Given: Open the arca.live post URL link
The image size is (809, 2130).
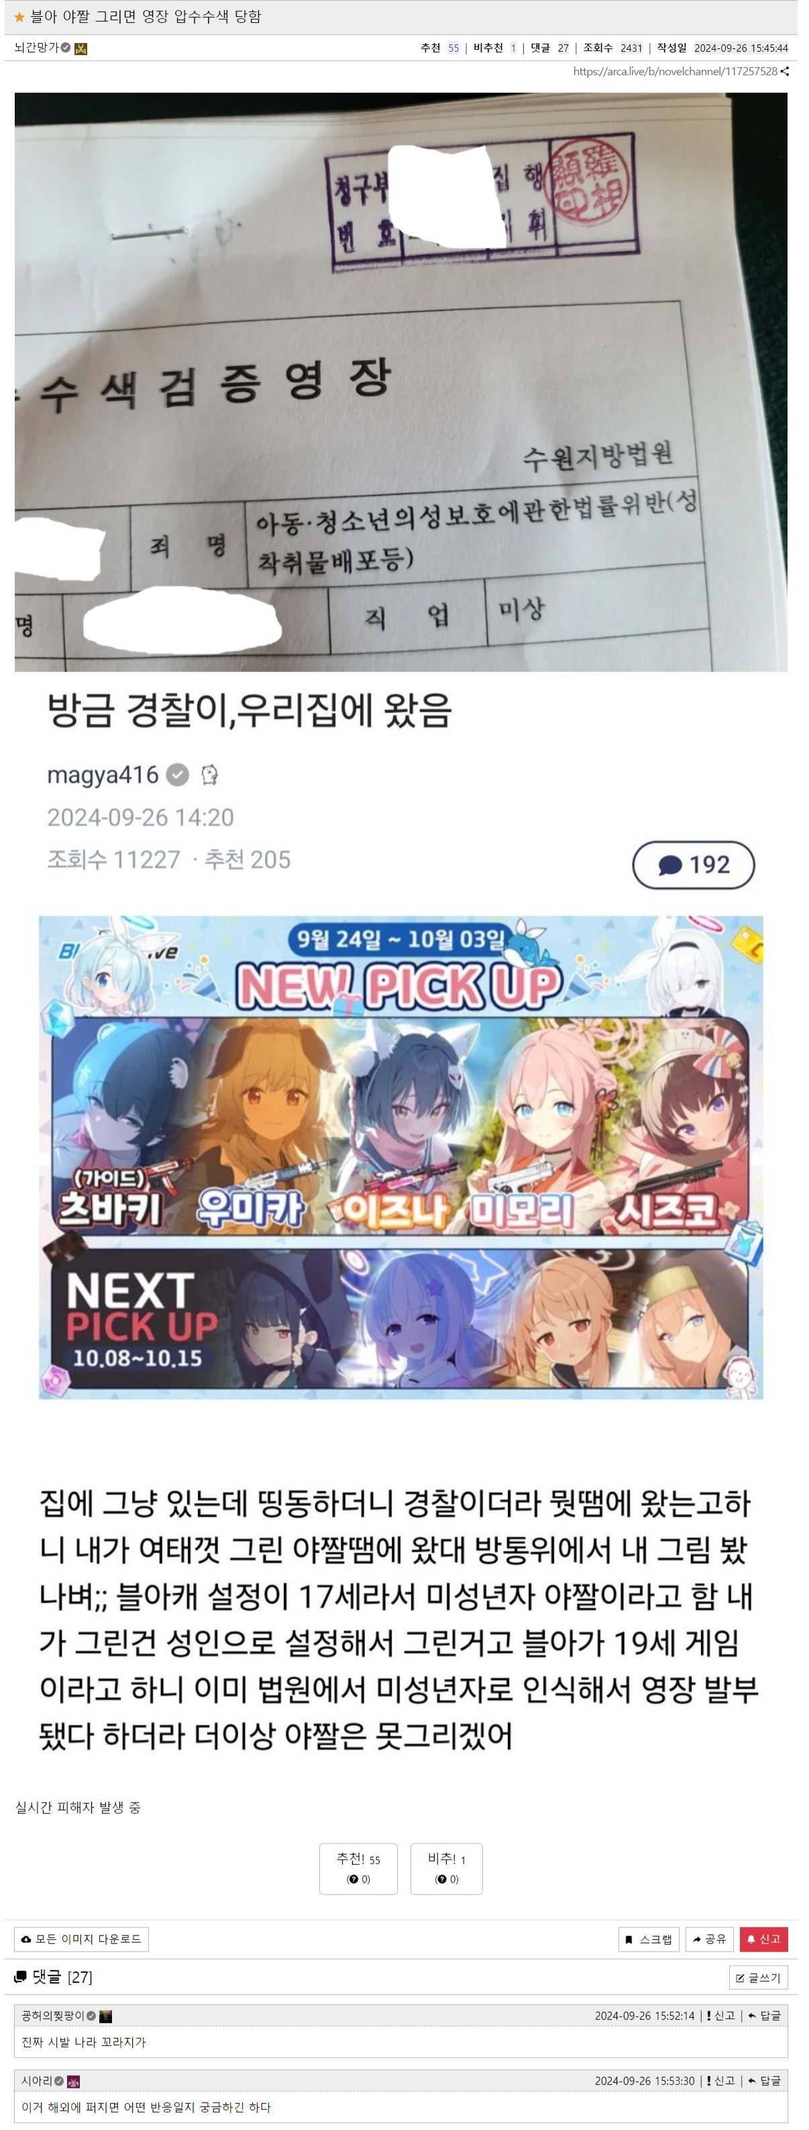Looking at the screenshot, I should [x=675, y=72].
